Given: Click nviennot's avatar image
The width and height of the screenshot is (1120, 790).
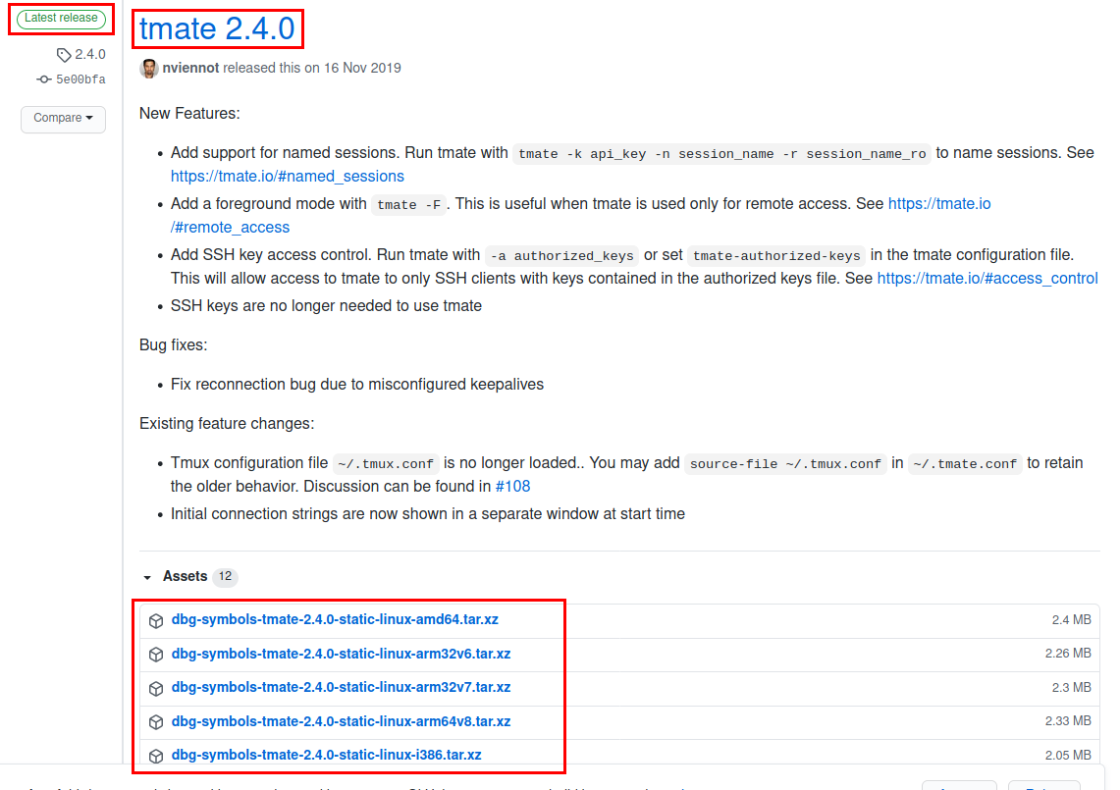Looking at the screenshot, I should click(149, 69).
